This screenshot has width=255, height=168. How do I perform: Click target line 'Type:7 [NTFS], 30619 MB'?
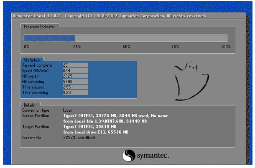(x=90, y=127)
